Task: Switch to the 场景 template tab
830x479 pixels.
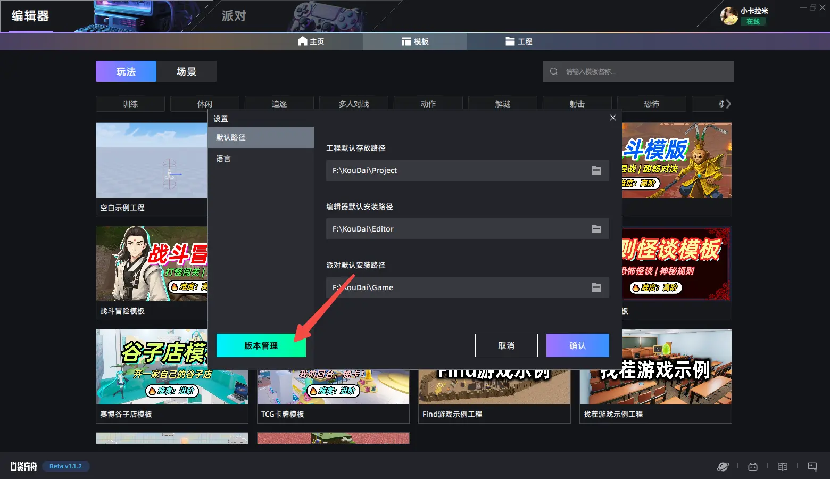Action: pyautogui.click(x=186, y=71)
